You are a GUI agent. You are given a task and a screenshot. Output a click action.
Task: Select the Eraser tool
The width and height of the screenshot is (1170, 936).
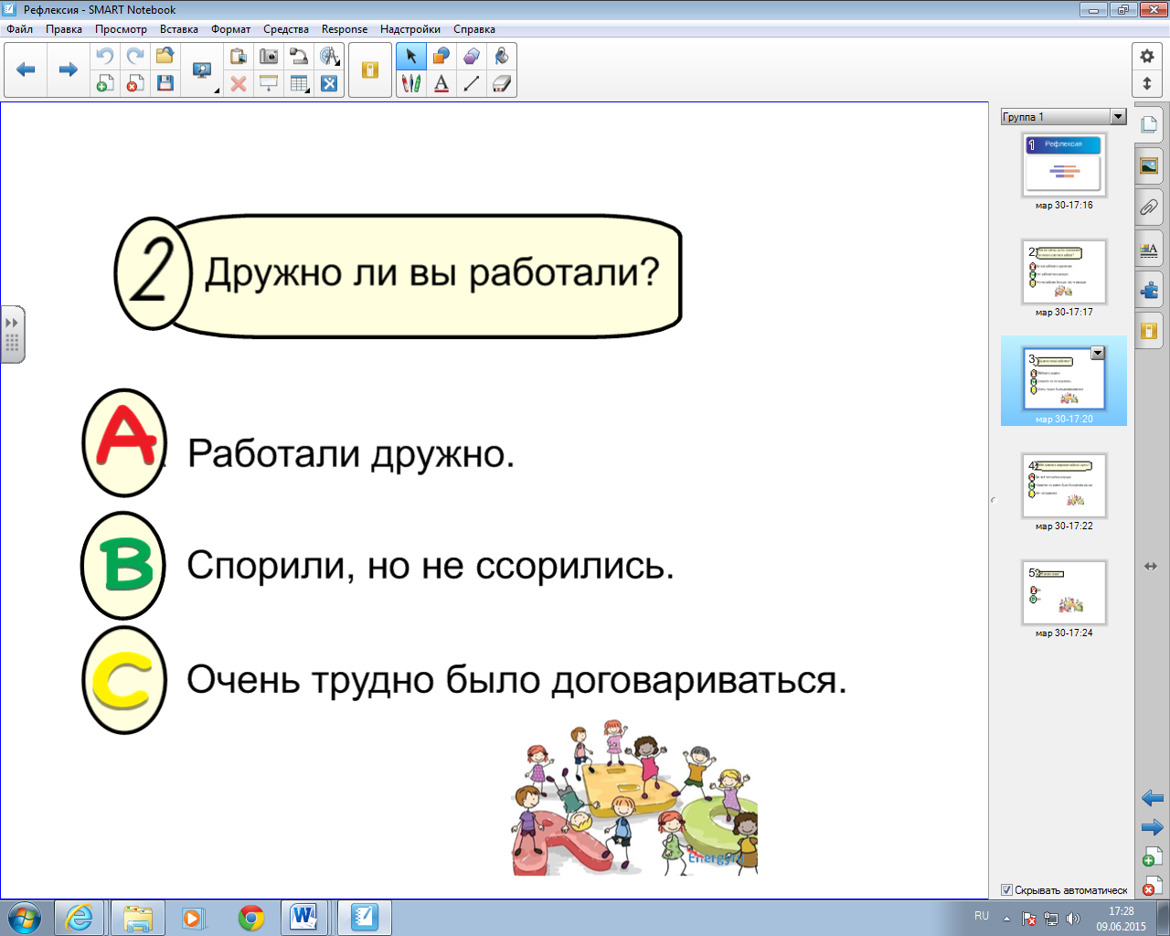[502, 84]
